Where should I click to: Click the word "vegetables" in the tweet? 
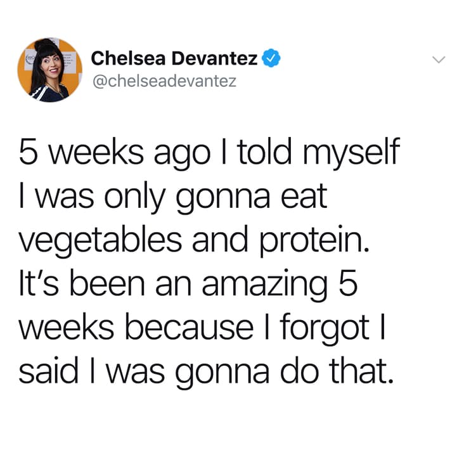click(100, 241)
